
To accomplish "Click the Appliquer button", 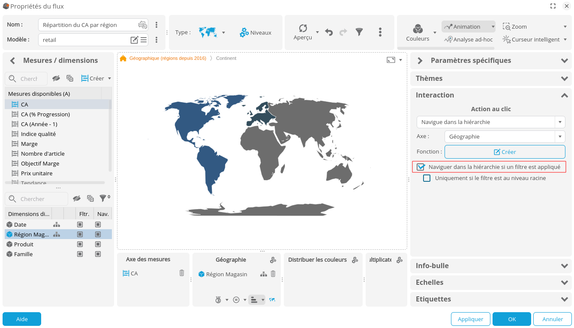I will pos(470,319).
